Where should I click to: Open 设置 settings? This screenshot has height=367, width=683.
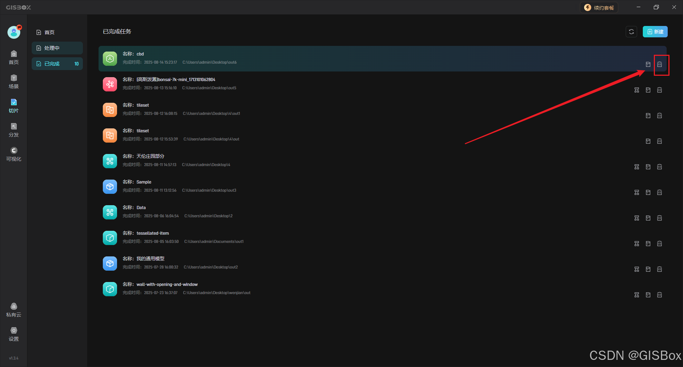tap(14, 334)
